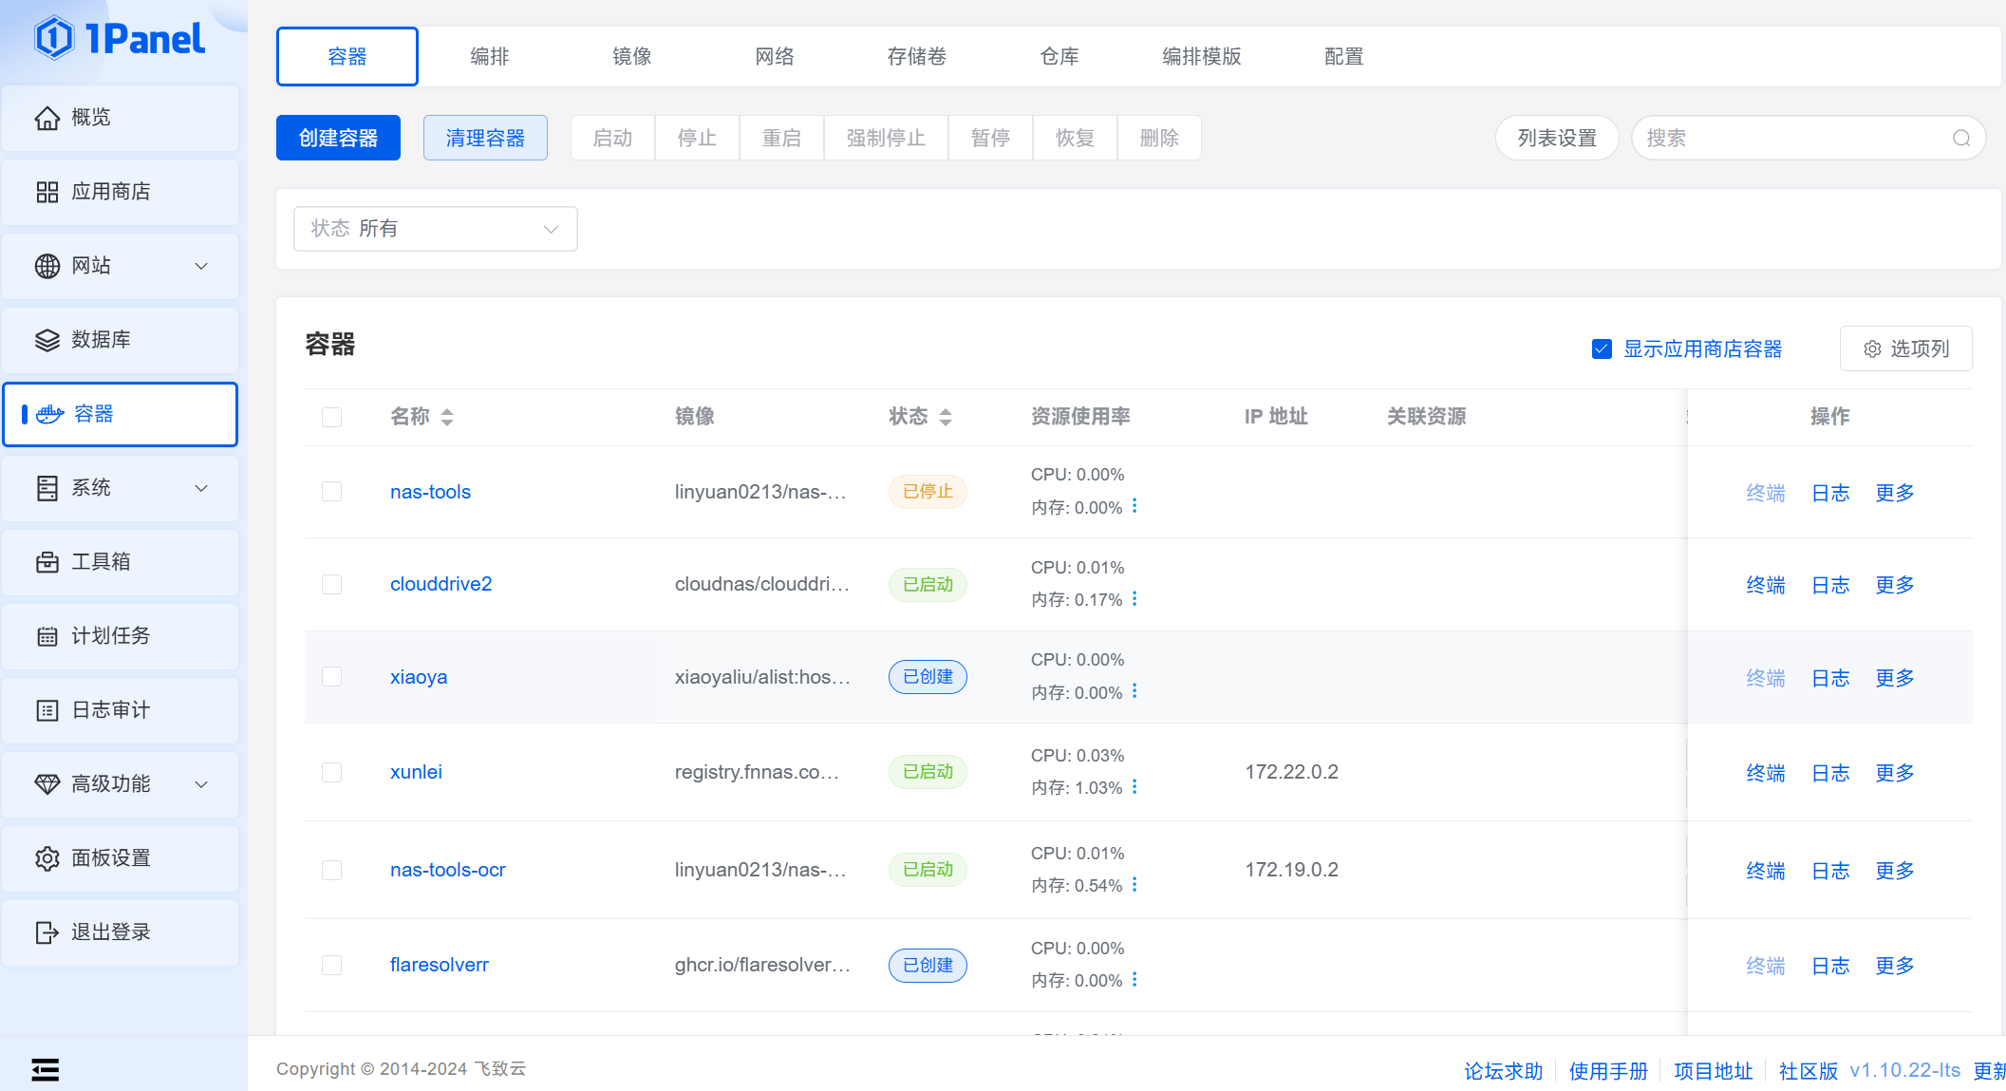Switch to the 存储卷 tab
Screen dimensions: 2006x1091
917,57
